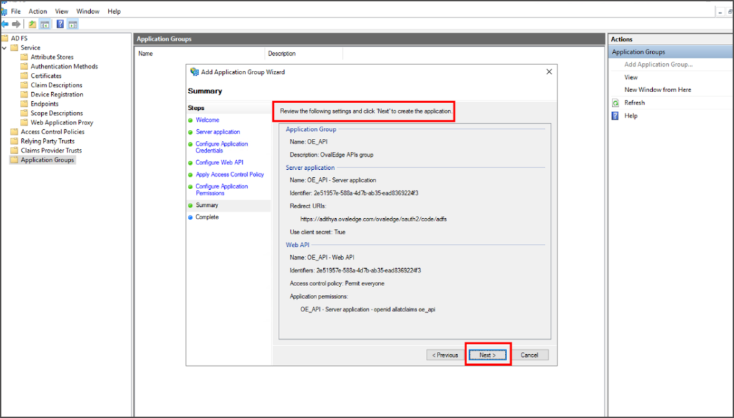
Task: Click the Previous button in the wizard
Action: coord(445,355)
